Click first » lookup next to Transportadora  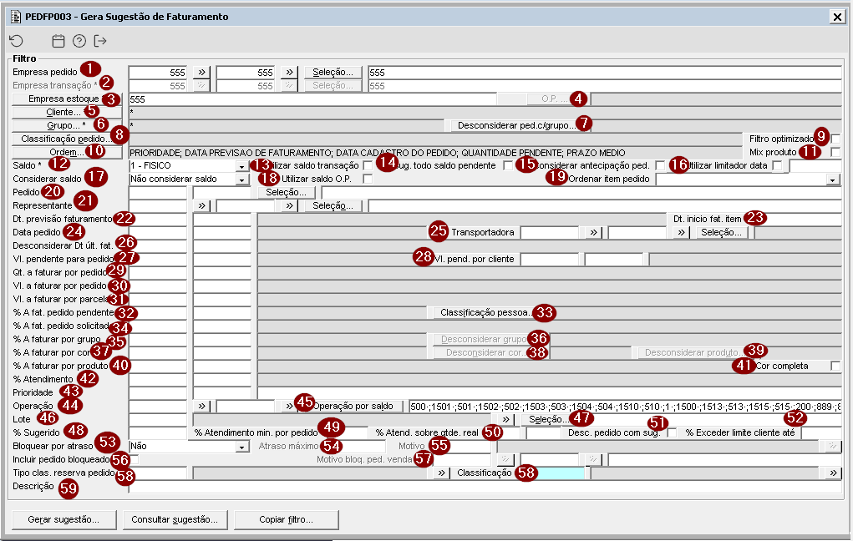click(x=593, y=232)
